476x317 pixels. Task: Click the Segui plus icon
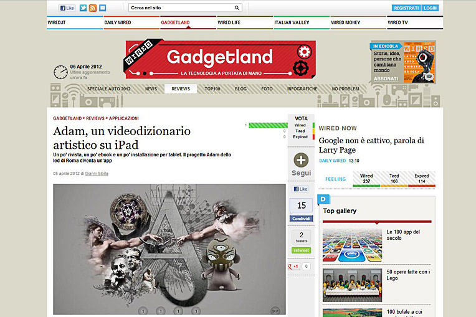pyautogui.click(x=301, y=160)
